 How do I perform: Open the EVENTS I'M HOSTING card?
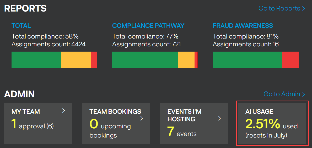tap(194, 123)
